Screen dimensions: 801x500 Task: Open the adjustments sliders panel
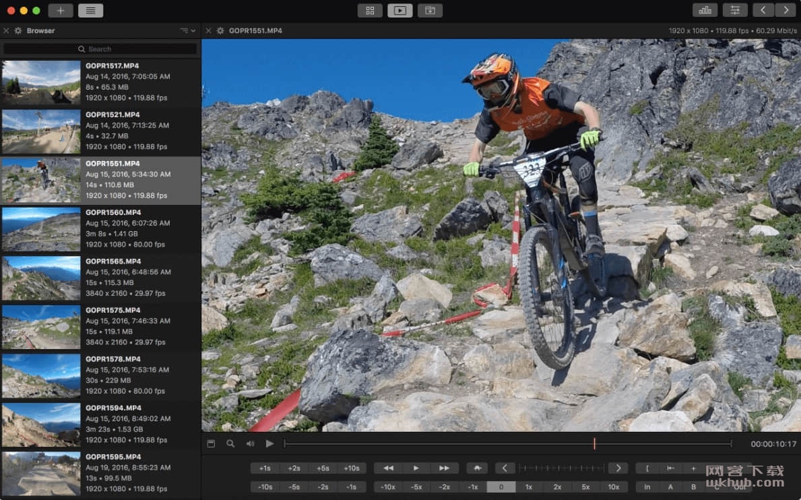pos(735,10)
